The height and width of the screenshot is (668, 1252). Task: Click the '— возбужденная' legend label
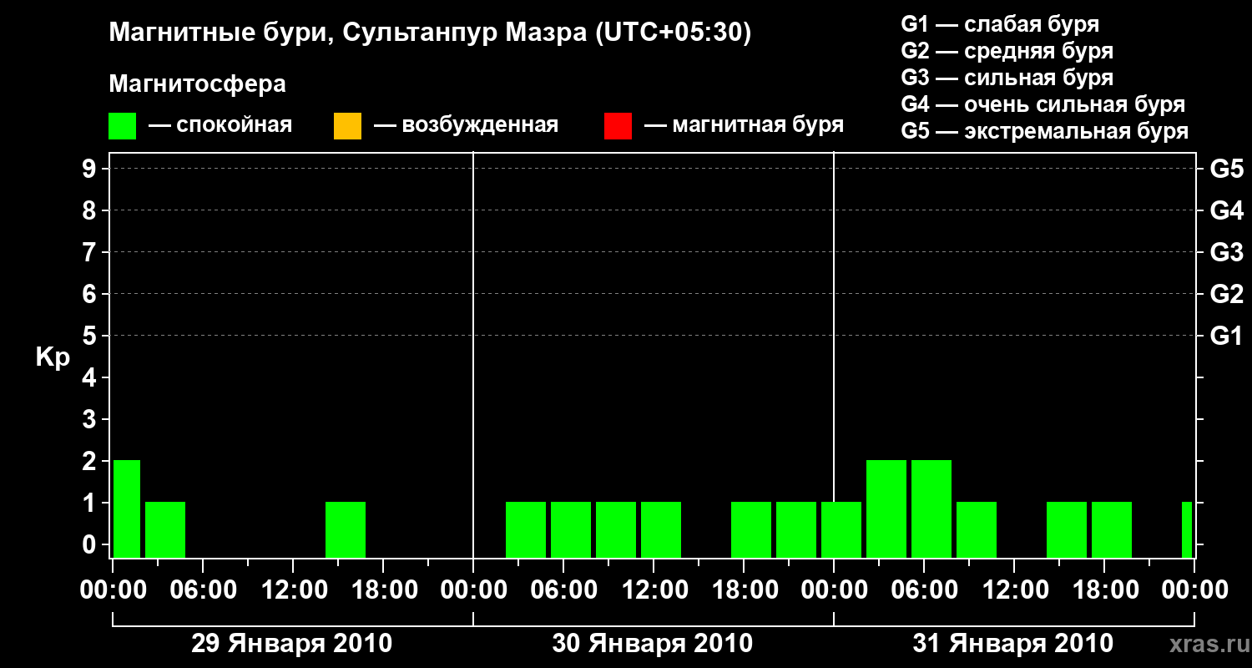[466, 126]
